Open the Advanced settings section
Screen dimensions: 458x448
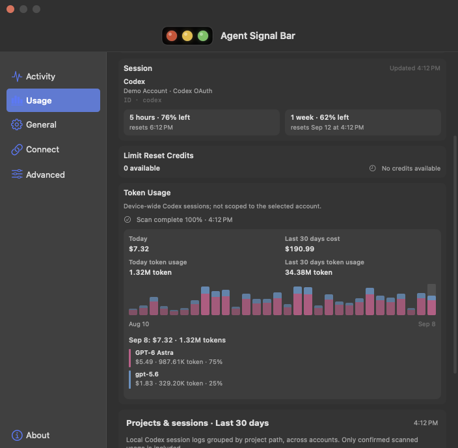53,175
